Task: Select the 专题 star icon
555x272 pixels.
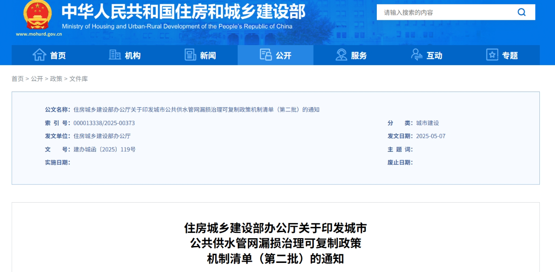Action: (492, 55)
